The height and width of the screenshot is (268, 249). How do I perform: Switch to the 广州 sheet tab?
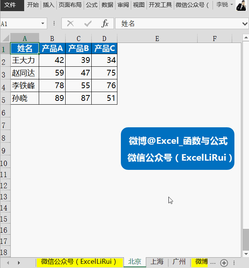point(179,262)
